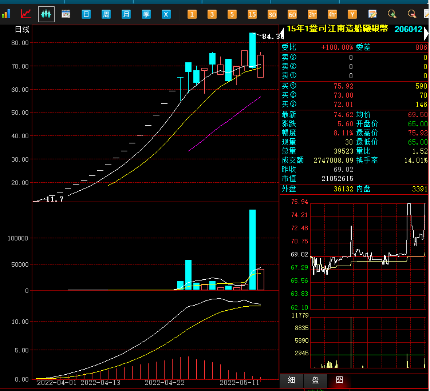Select the 4hr interval button

332,14
